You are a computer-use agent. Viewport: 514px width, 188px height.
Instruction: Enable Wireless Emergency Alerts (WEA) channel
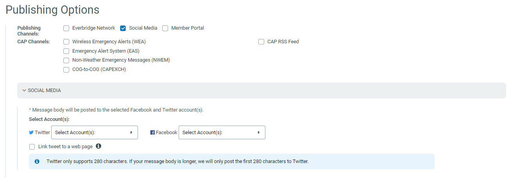(x=66, y=42)
